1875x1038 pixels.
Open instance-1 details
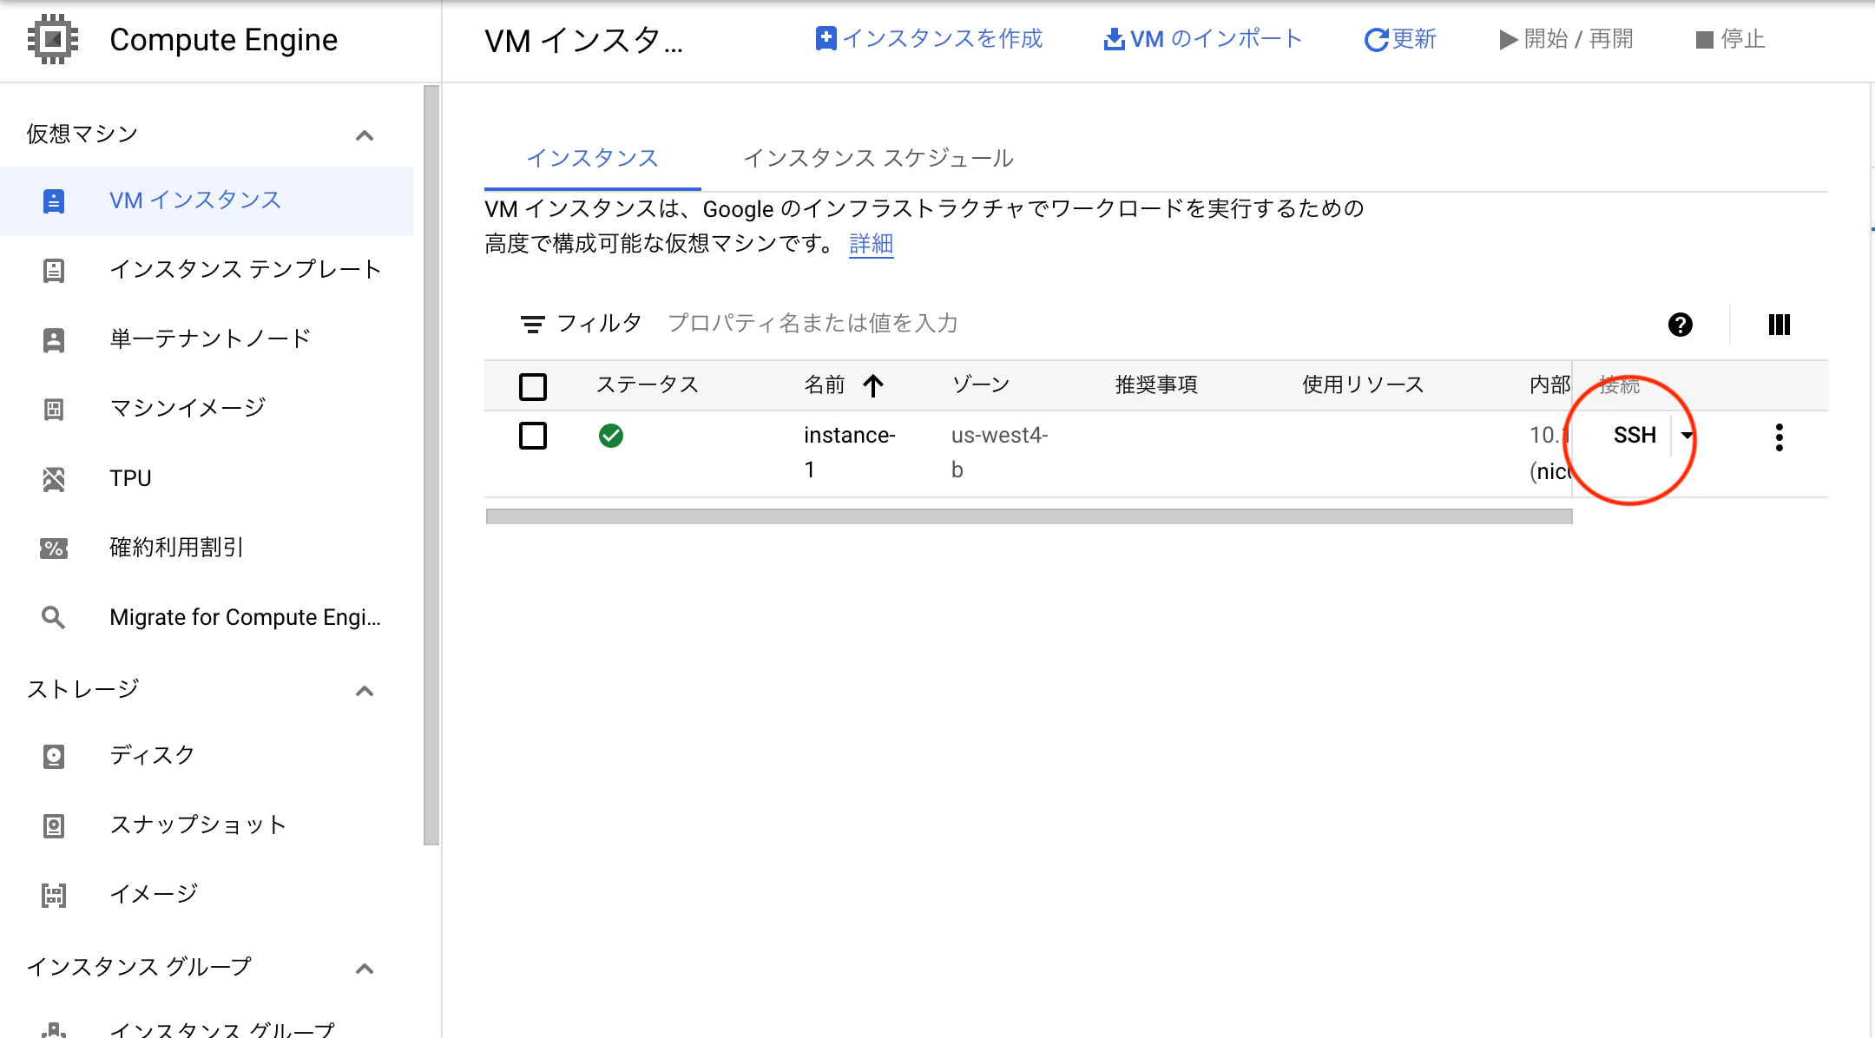pyautogui.click(x=849, y=452)
